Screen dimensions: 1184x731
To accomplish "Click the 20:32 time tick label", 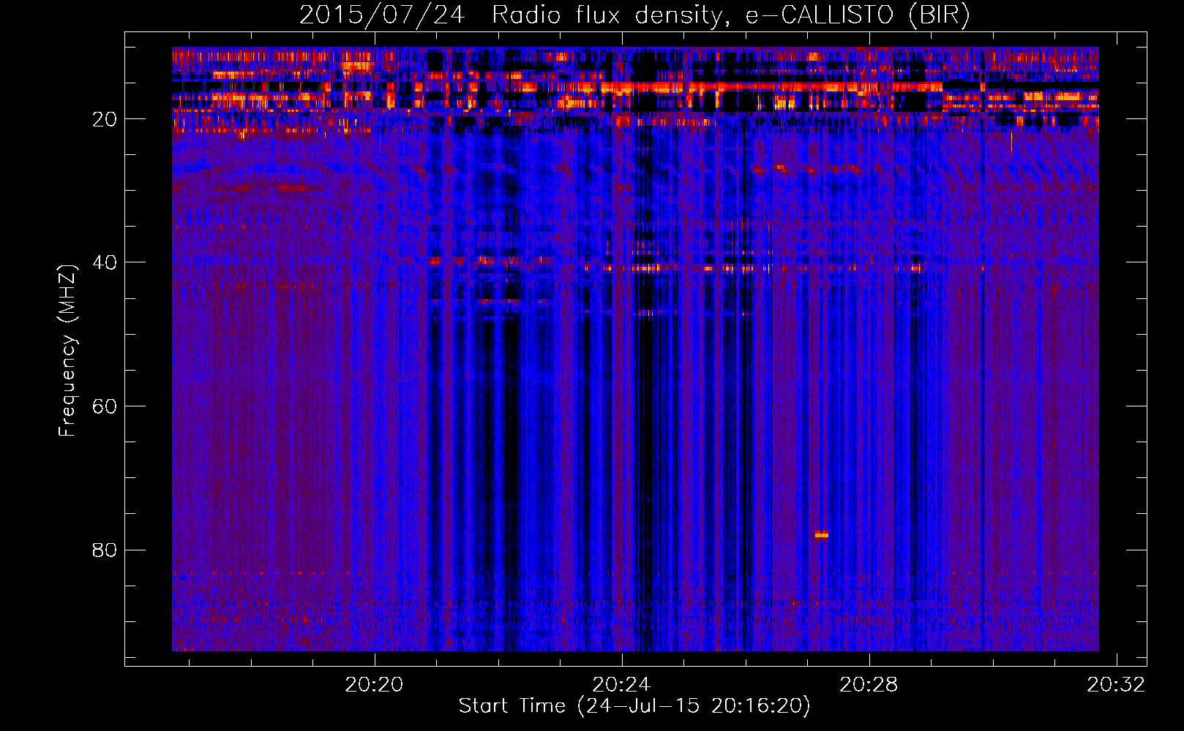I will pos(1116,685).
